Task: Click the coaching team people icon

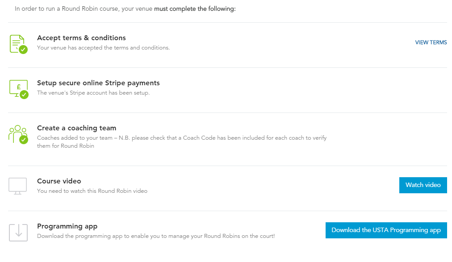Action: point(18,134)
